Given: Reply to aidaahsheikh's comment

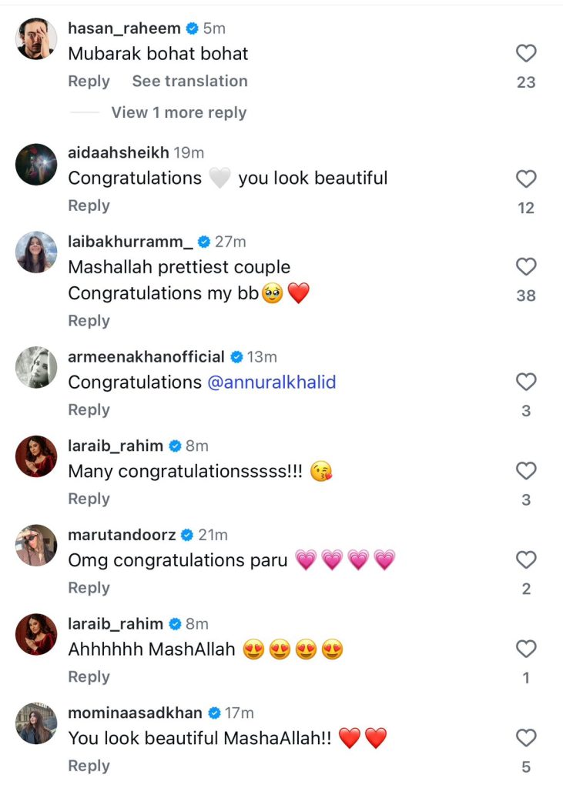Looking at the screenshot, I should (x=89, y=205).
